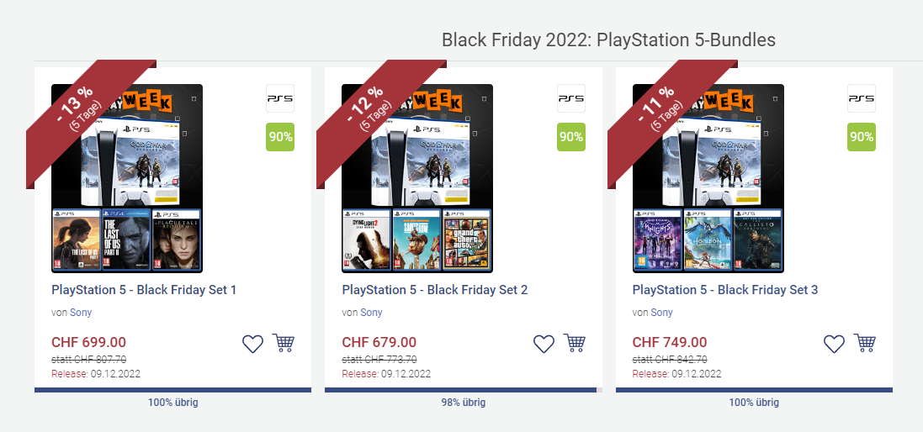Screen dimensions: 923x432
Task: Click Set 1 bundle product image
Action: pos(127,178)
